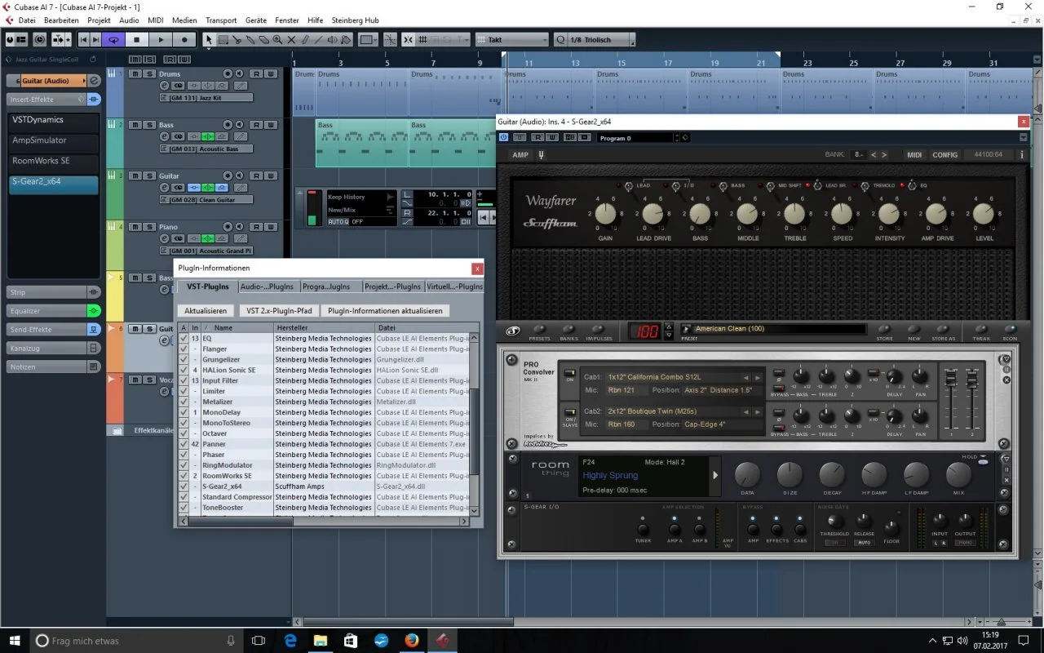Start playback with the Play button

click(161, 39)
